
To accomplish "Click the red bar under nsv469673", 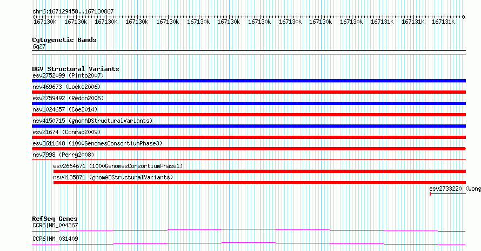I will [249, 92].
